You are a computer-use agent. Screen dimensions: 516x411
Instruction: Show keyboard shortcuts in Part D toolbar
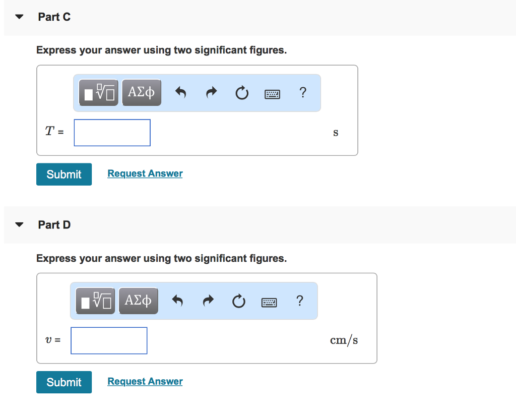pos(269,302)
